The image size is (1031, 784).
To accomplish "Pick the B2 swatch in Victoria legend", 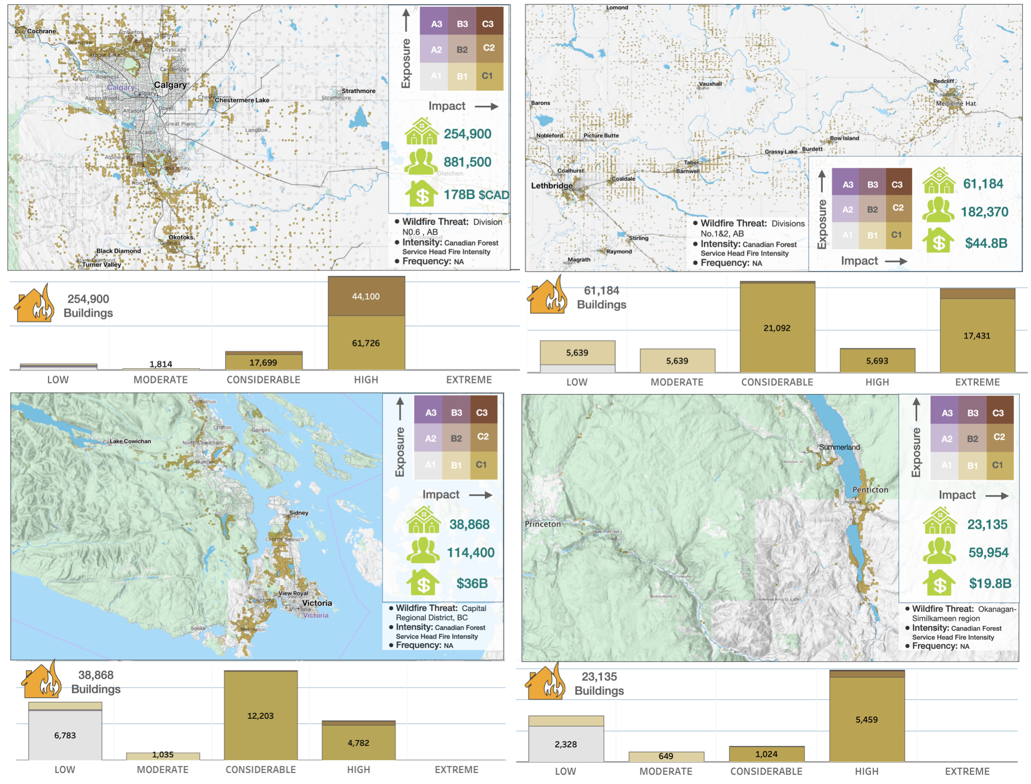I will coord(456,438).
